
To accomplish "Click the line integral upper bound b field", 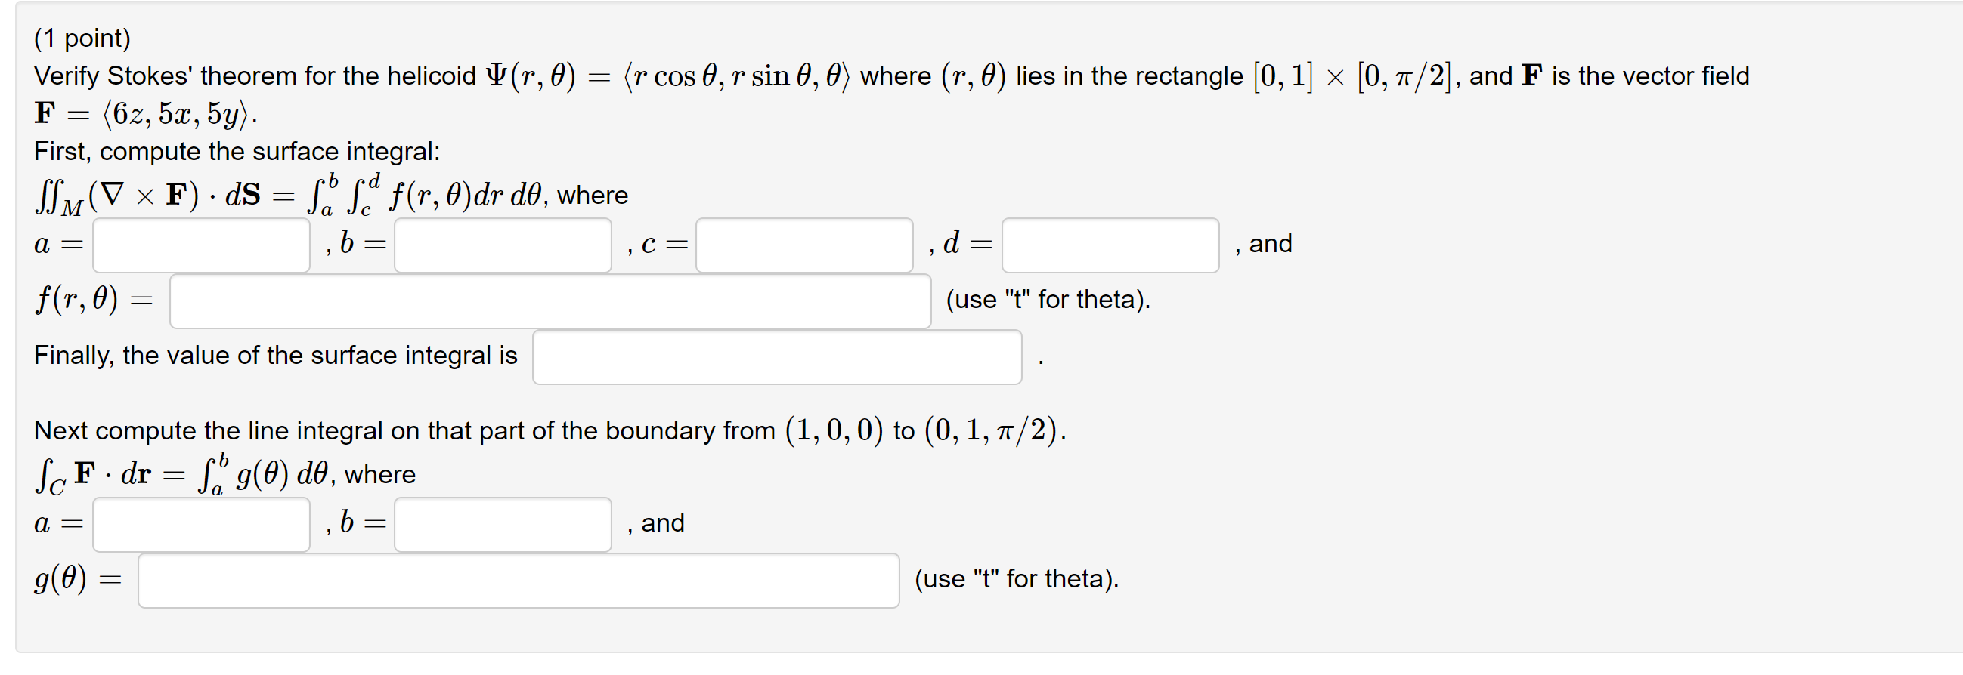I will (x=502, y=524).
